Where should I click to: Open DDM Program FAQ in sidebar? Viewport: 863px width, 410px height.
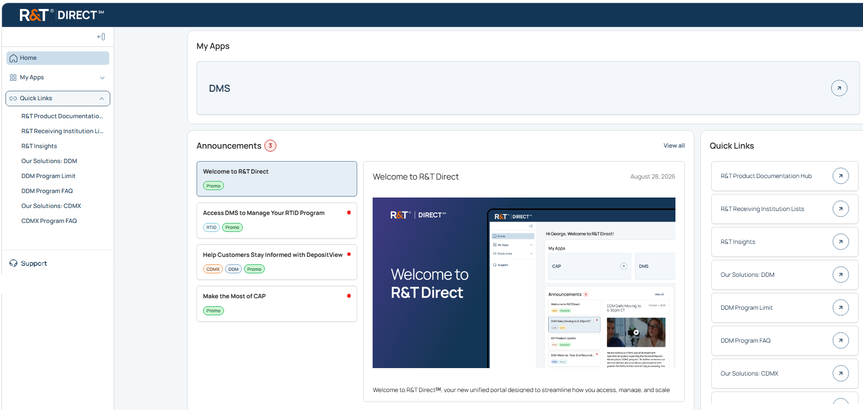tap(47, 191)
